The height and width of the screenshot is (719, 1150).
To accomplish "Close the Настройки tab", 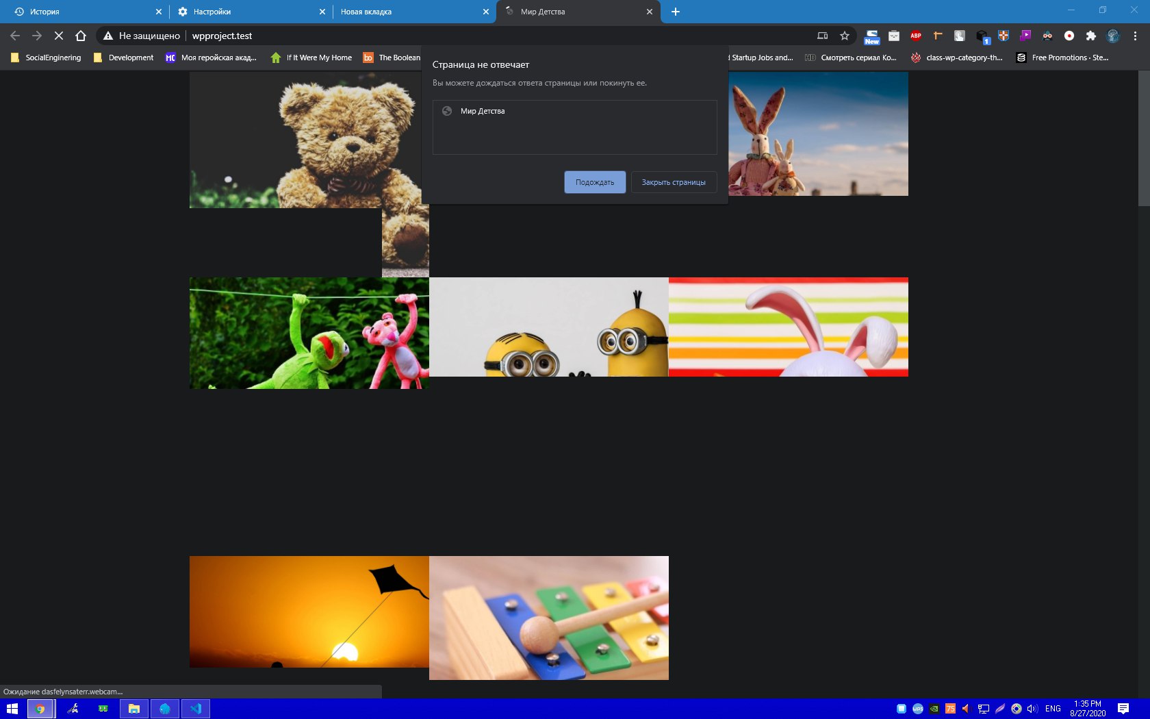I will point(322,12).
